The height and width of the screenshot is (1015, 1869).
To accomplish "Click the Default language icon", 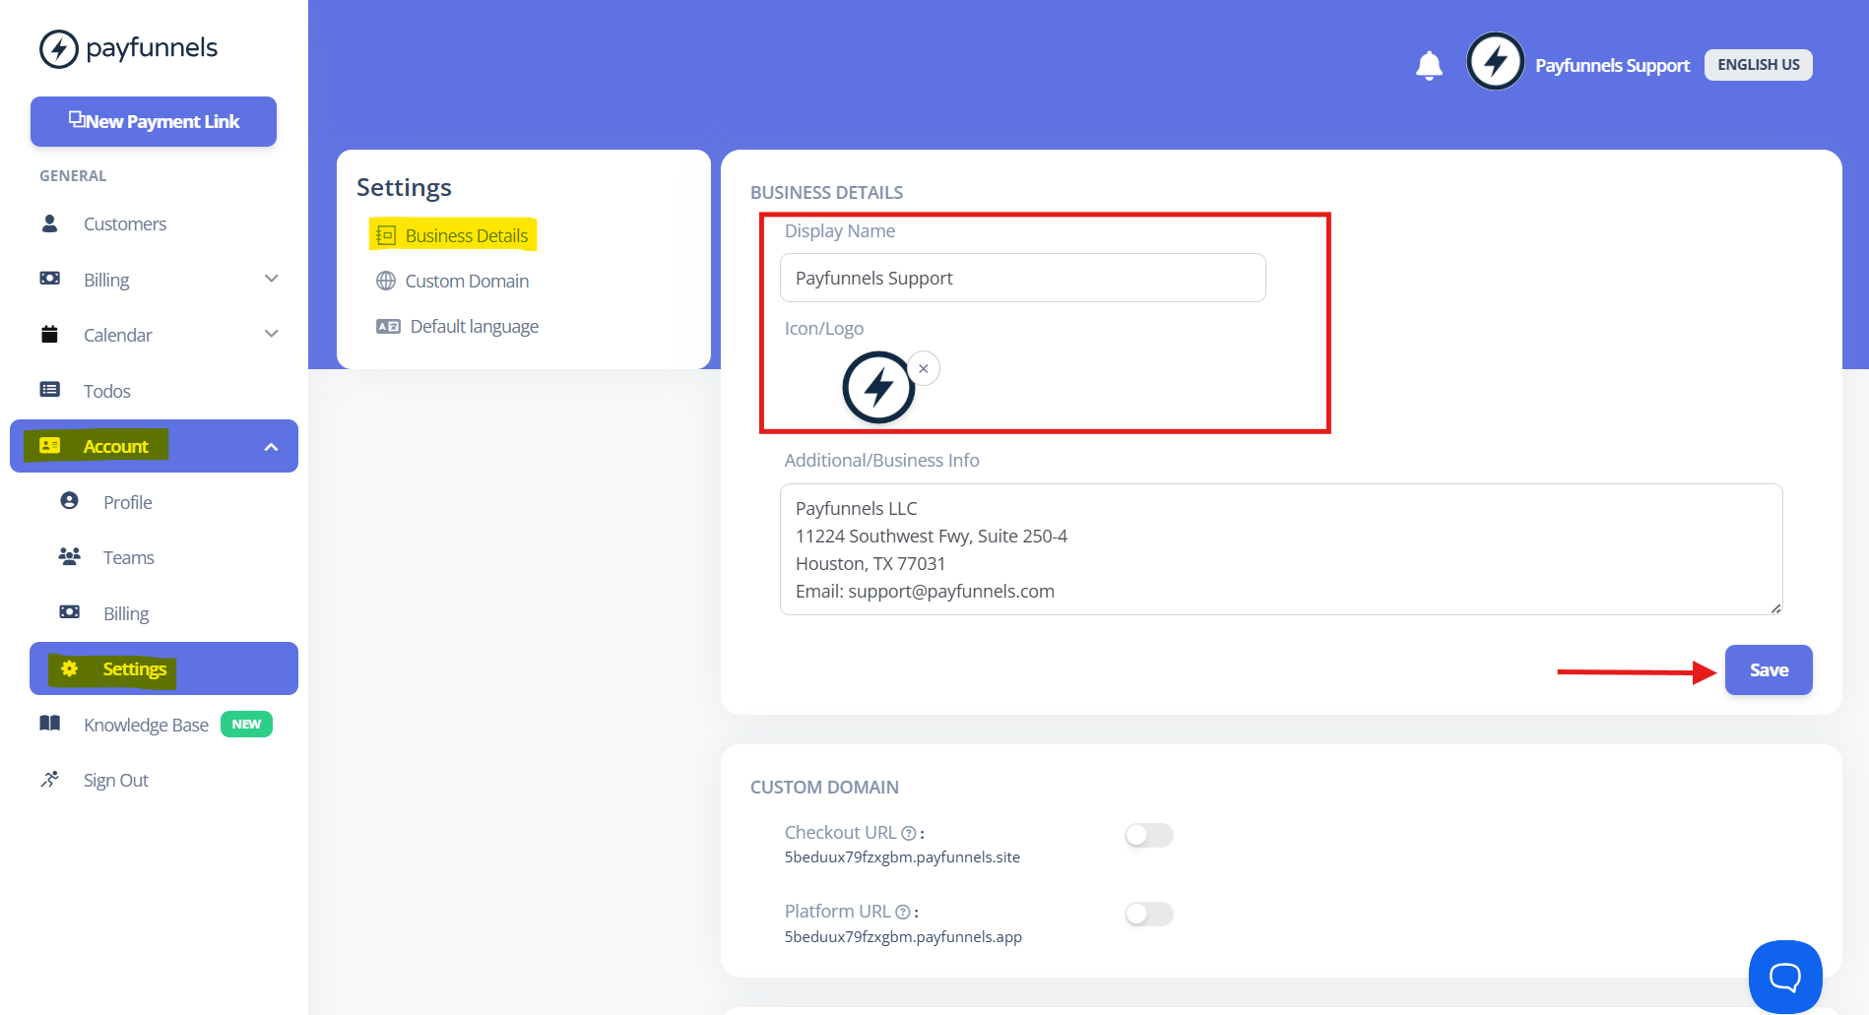I will pyautogui.click(x=388, y=326).
